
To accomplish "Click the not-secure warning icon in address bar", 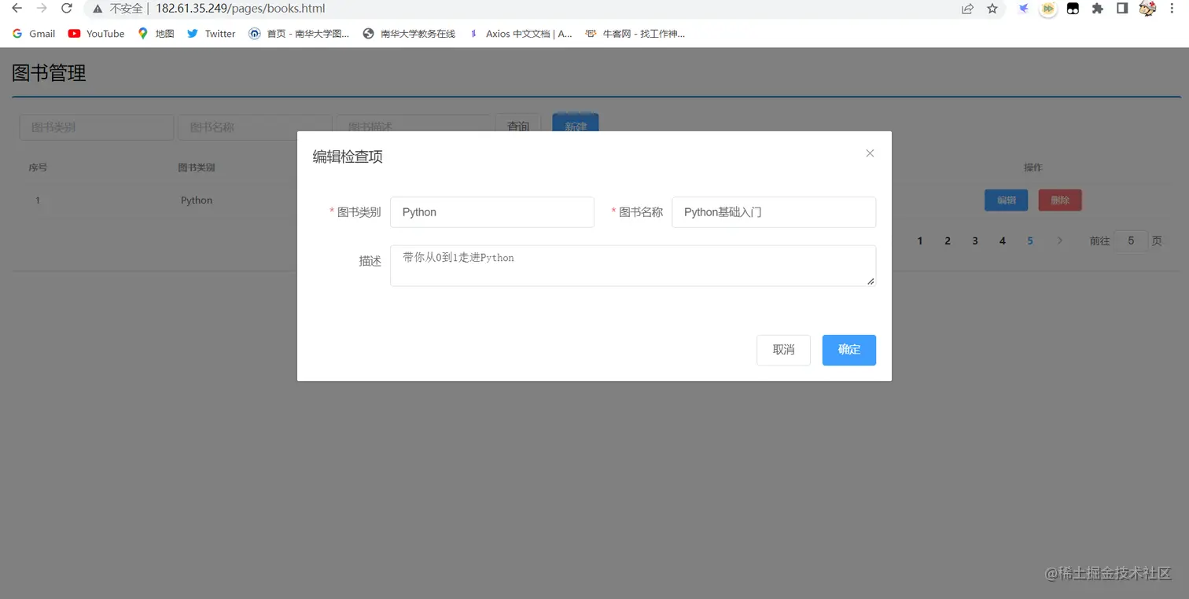I will [x=98, y=9].
